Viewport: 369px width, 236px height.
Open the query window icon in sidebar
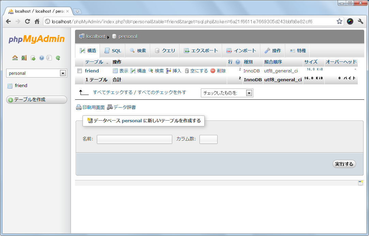pyautogui.click(x=33, y=58)
